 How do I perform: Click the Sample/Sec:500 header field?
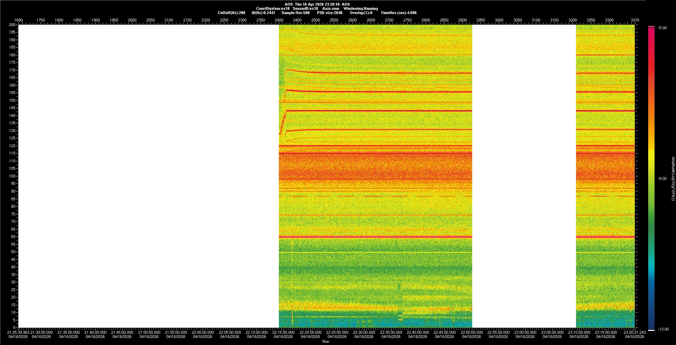tap(295, 13)
